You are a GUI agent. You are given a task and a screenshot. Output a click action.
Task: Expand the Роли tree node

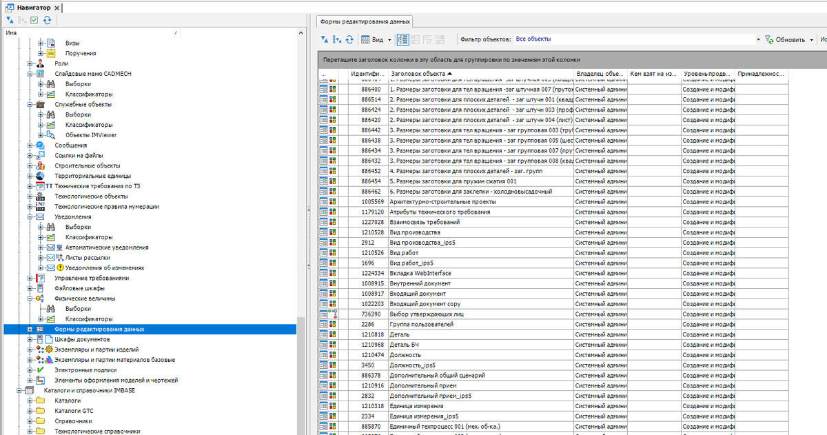click(x=30, y=63)
